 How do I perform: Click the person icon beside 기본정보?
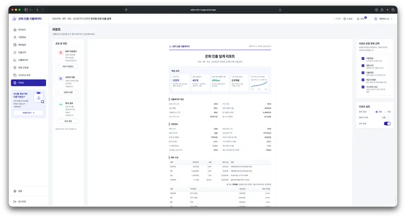click(15, 37)
